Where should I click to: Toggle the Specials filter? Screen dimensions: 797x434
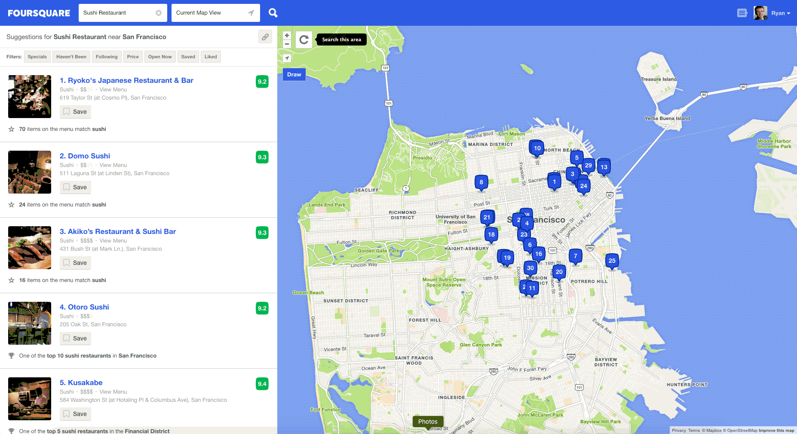[37, 57]
